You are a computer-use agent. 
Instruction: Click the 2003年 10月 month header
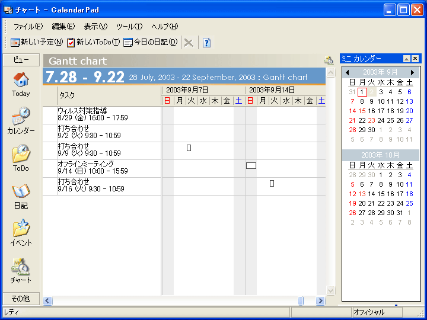(380, 155)
